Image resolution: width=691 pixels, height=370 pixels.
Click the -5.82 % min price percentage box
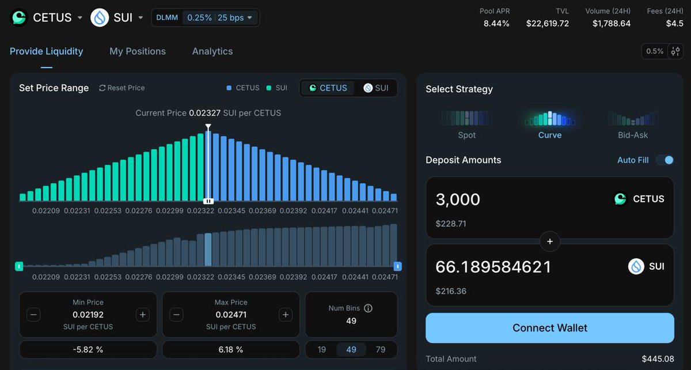tap(88, 349)
